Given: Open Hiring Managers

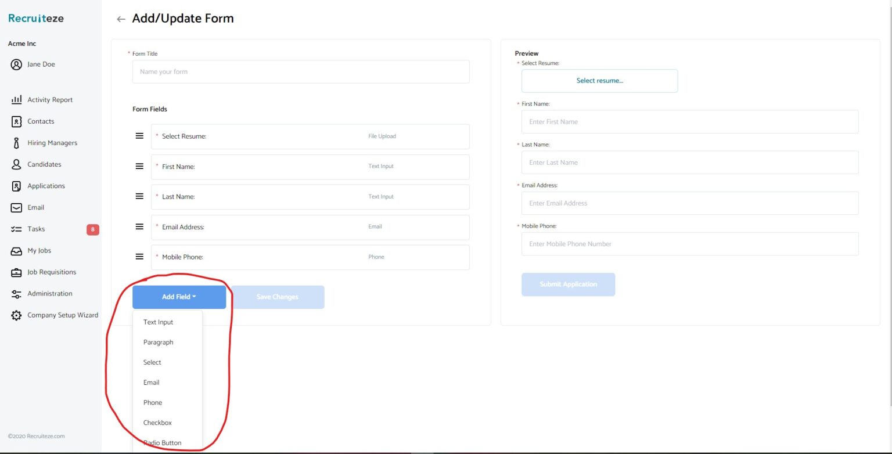Looking at the screenshot, I should (x=52, y=143).
